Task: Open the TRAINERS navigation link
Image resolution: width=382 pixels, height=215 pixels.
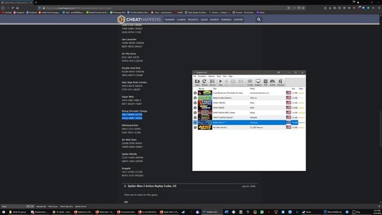Action: coord(170,20)
